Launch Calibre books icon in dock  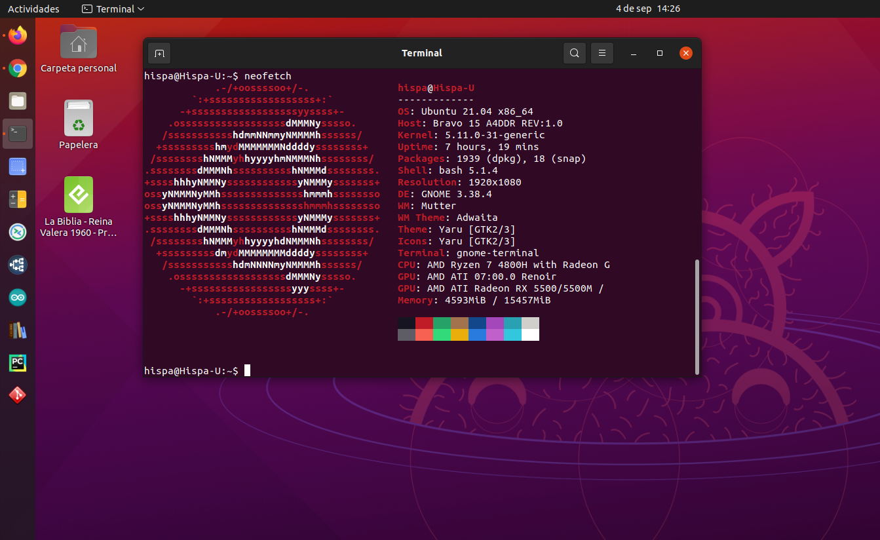[18, 330]
